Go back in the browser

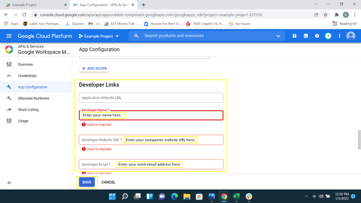pyautogui.click(x=6, y=15)
